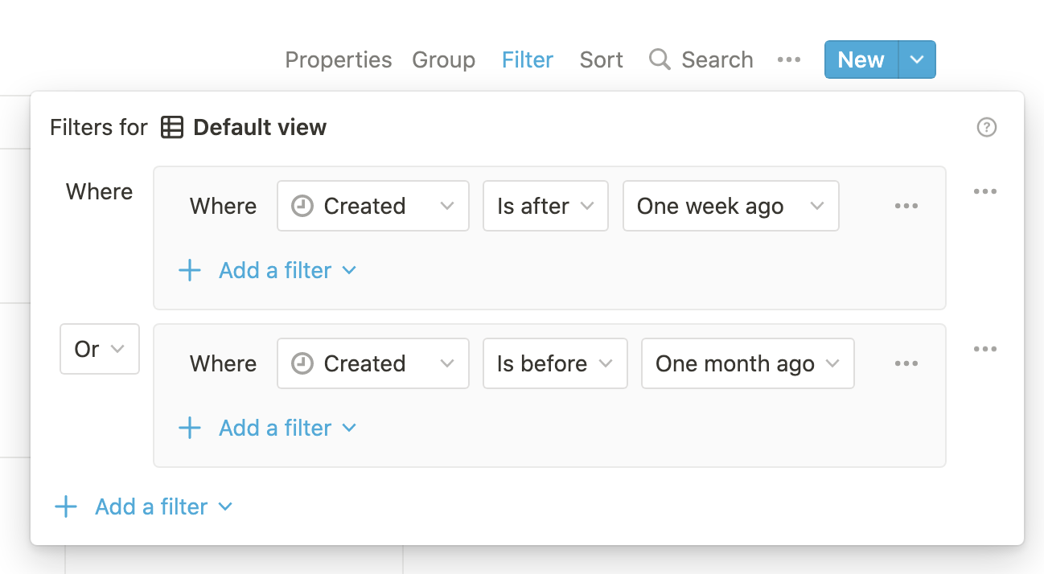Open the Created property dropdown
This screenshot has width=1044, height=574.
(372, 206)
